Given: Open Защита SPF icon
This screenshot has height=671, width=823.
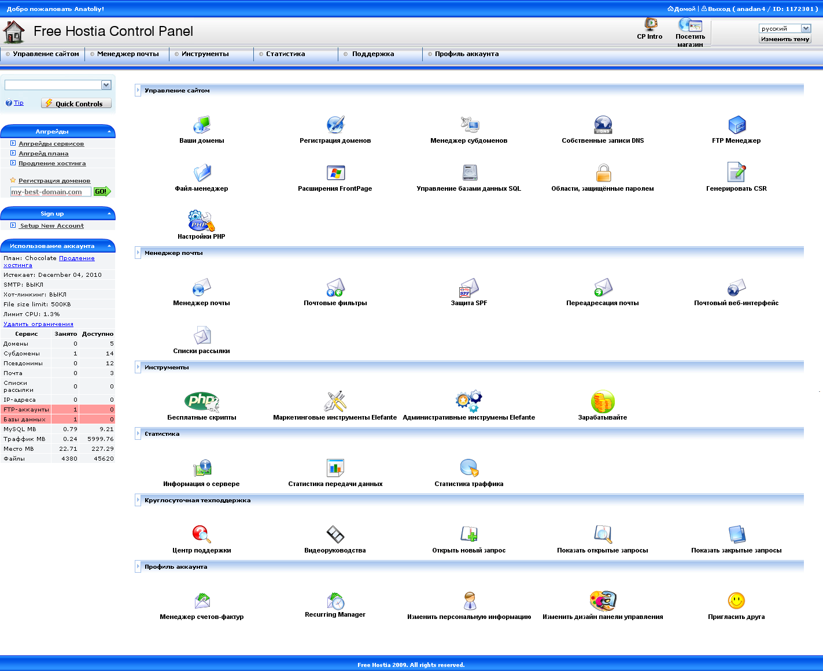Looking at the screenshot, I should (x=469, y=287).
